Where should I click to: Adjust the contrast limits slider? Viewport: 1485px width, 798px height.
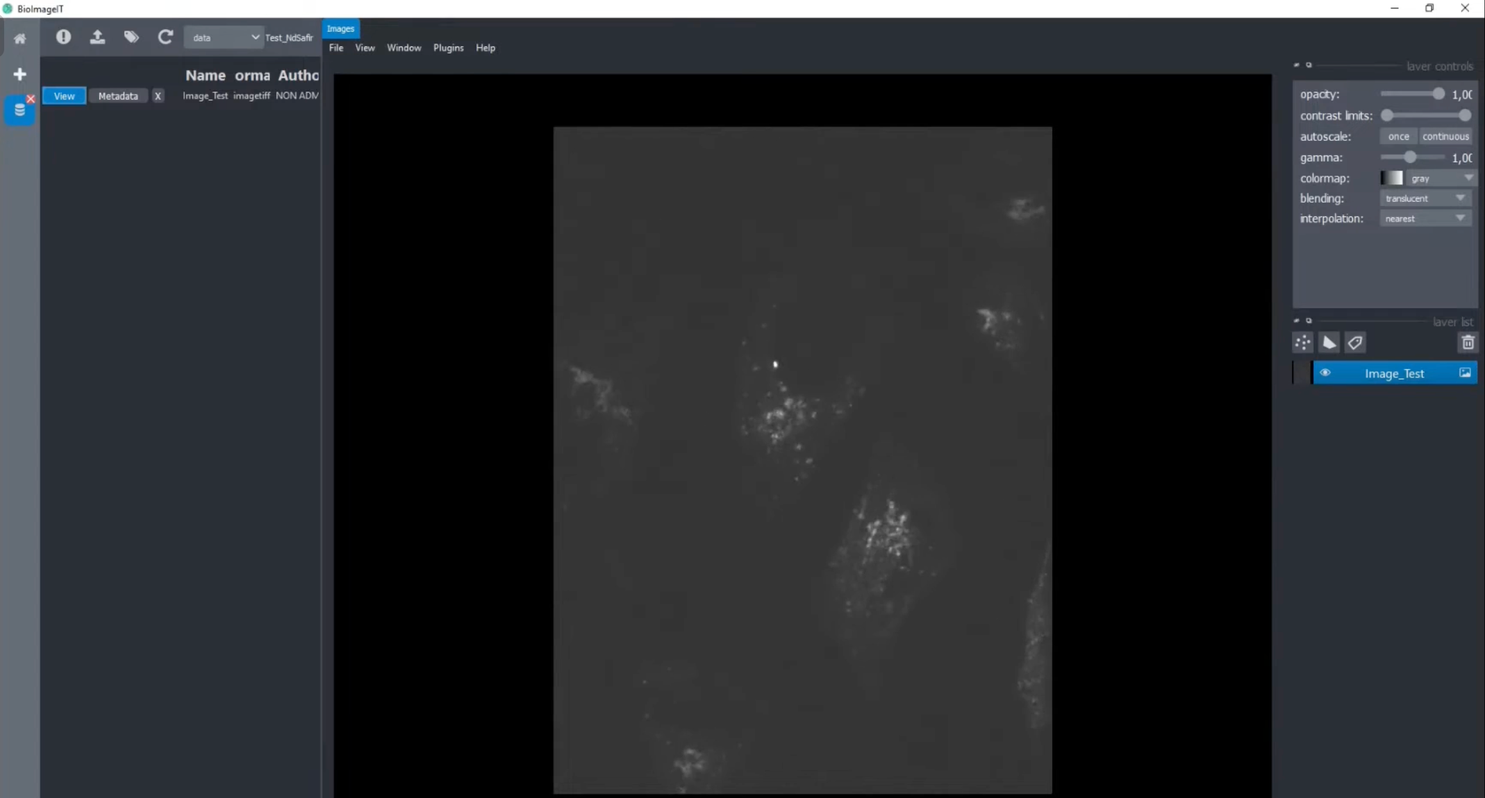click(1425, 115)
